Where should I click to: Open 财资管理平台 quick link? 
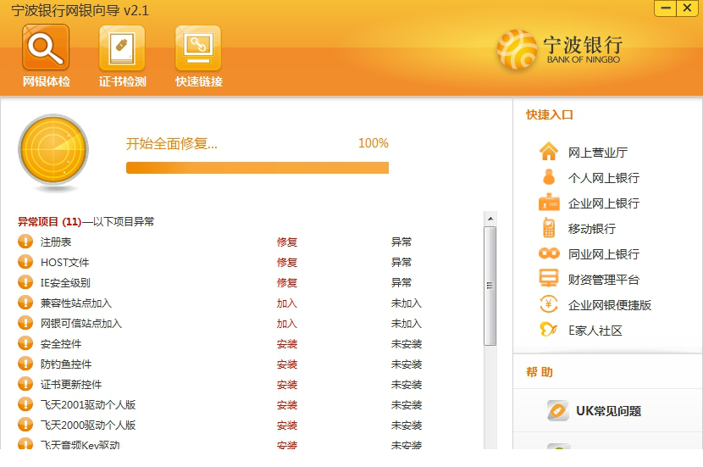[603, 280]
